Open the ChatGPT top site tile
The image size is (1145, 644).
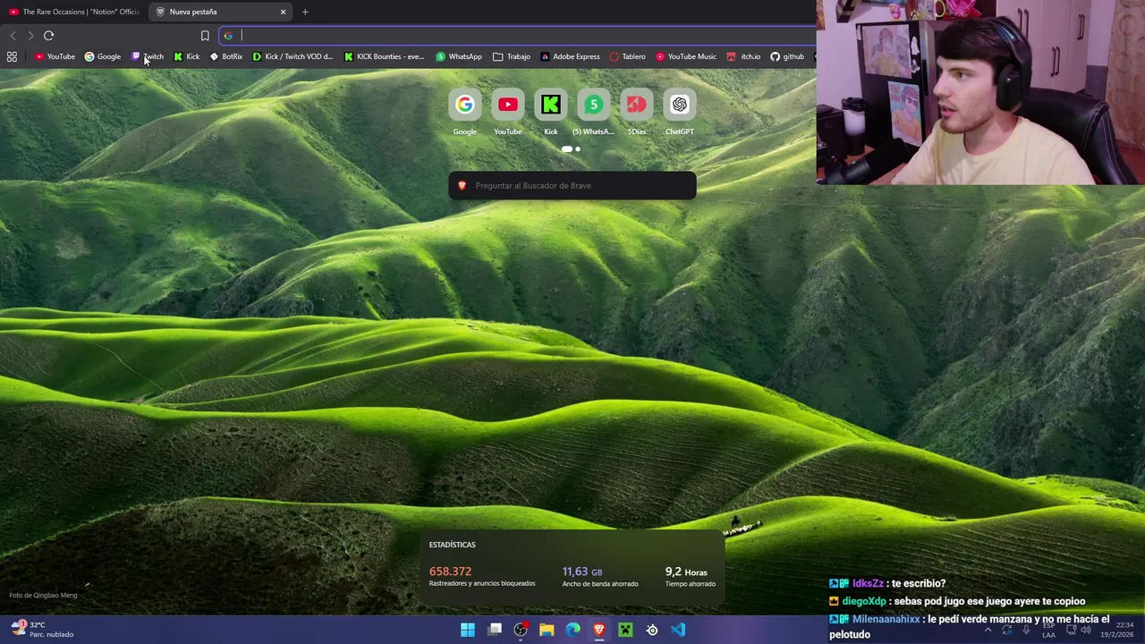(679, 112)
